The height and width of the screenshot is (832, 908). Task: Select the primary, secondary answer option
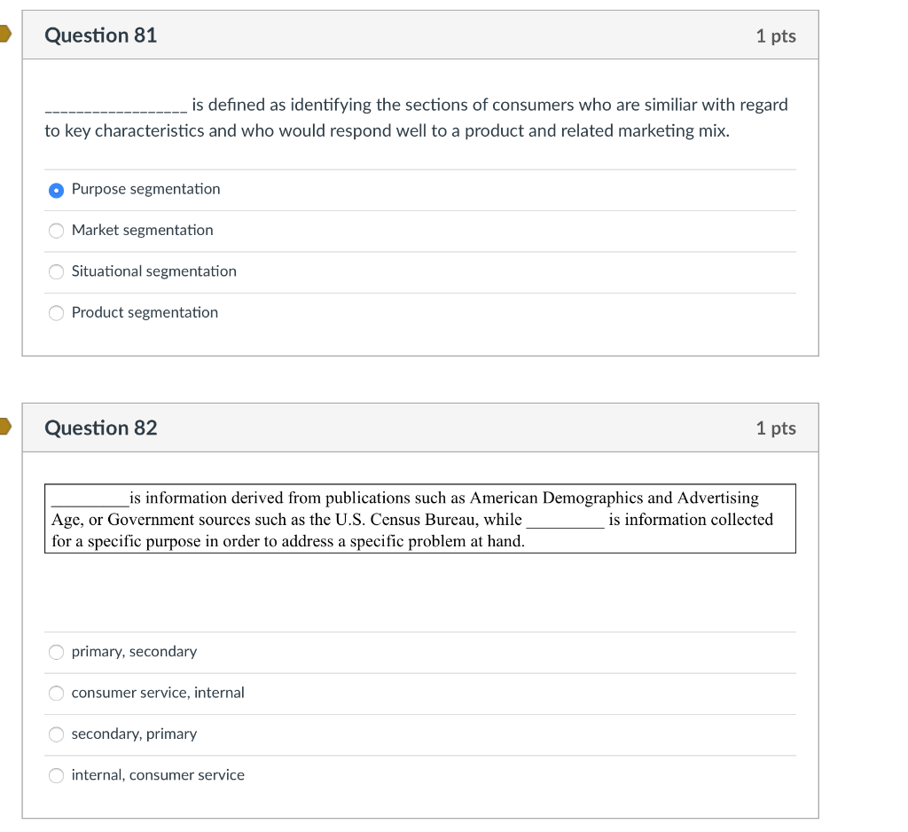coord(56,652)
